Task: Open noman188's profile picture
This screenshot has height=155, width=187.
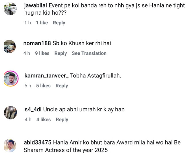Action: pyautogui.click(x=10, y=46)
